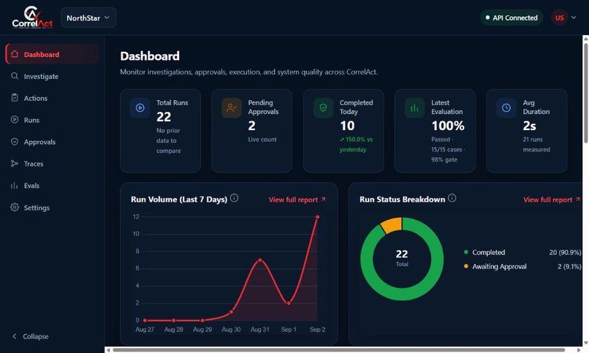589x353 pixels.
Task: Open the NorthStar workspace dropdown
Action: coord(88,18)
